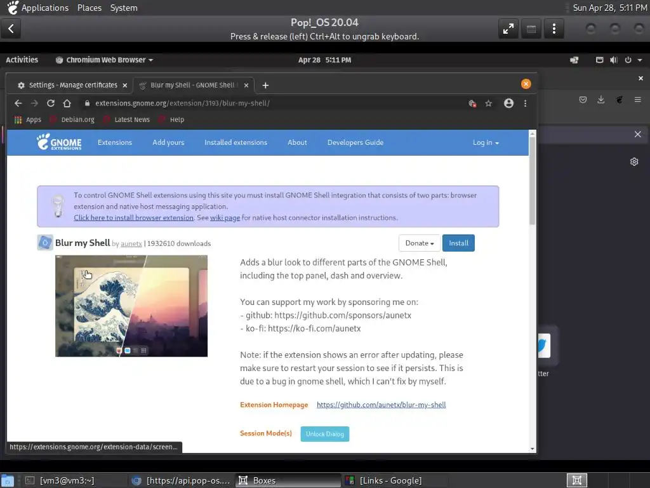650x488 pixels.
Task: Click the Chromium back navigation arrow
Action: (18, 104)
